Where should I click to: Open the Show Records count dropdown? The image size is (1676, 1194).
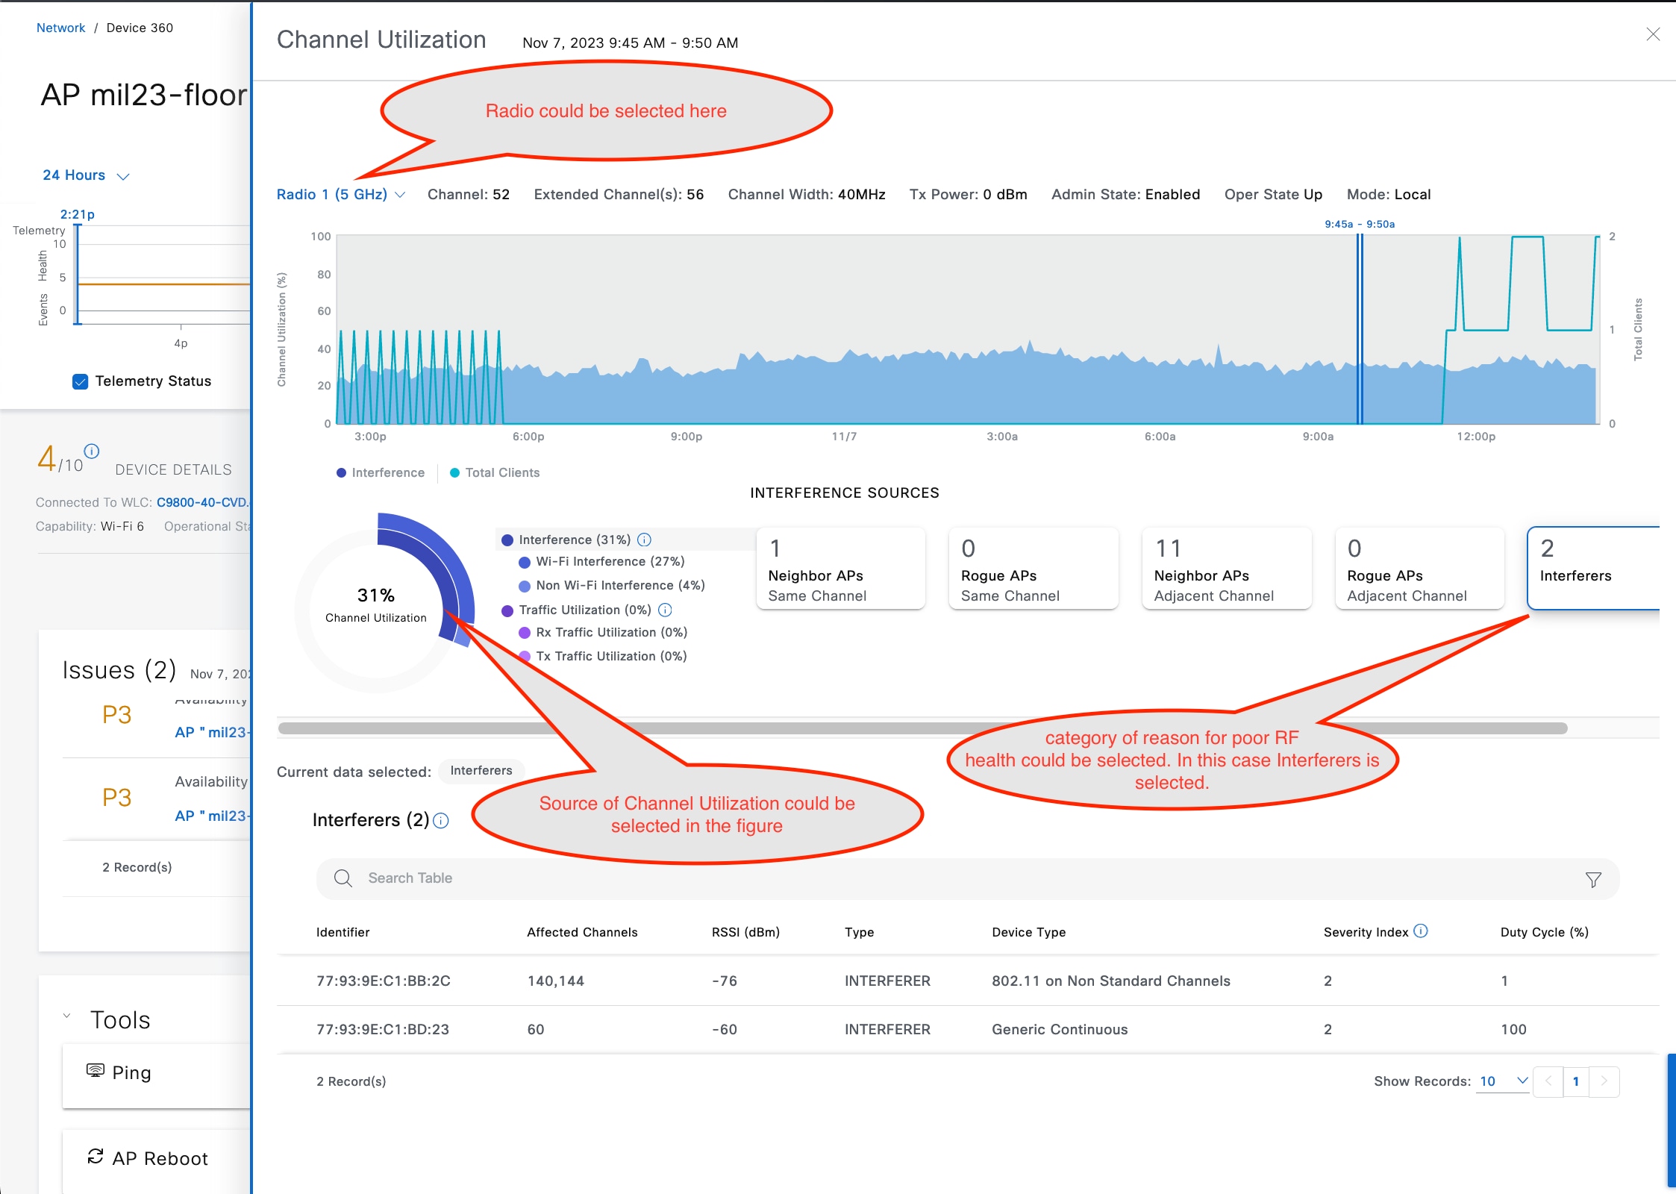(1503, 1081)
